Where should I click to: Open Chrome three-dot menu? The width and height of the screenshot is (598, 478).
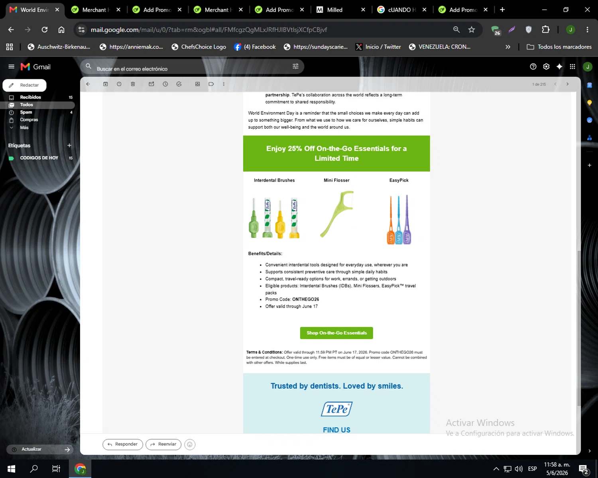[x=587, y=29]
